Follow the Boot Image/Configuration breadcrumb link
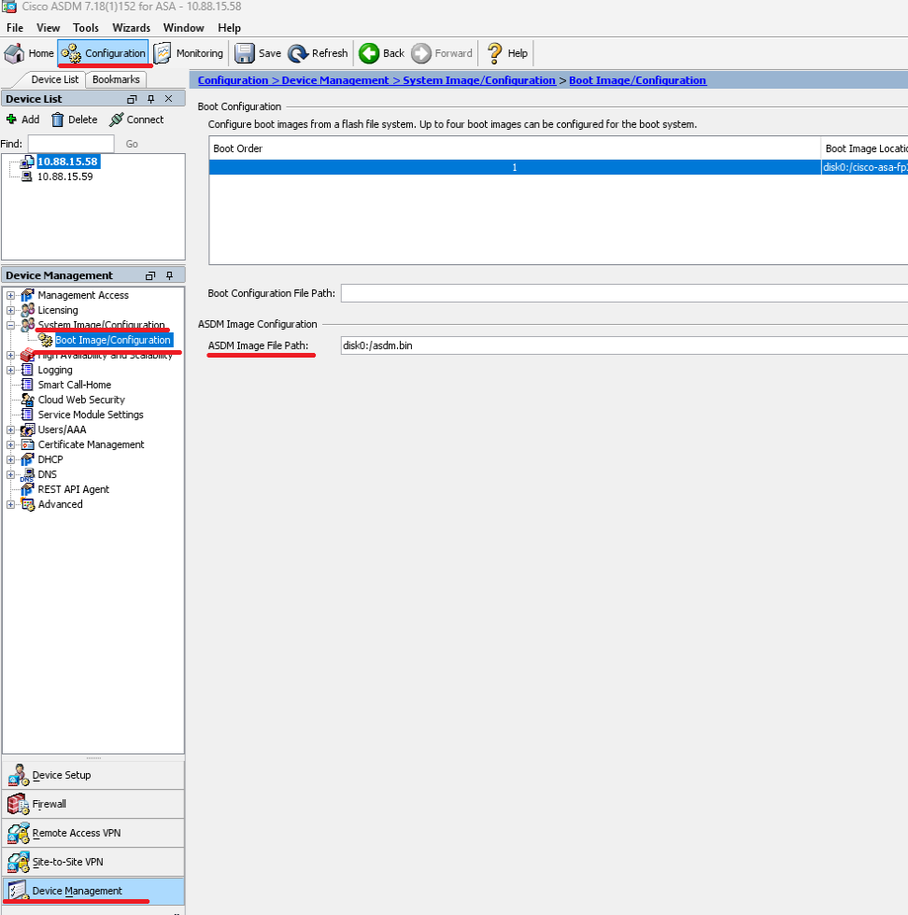 coord(638,80)
